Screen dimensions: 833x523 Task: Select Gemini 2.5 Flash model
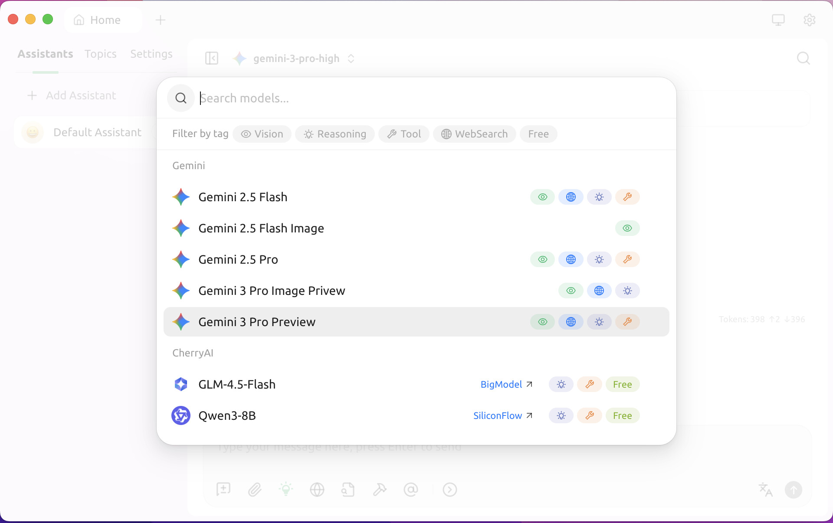coord(416,197)
